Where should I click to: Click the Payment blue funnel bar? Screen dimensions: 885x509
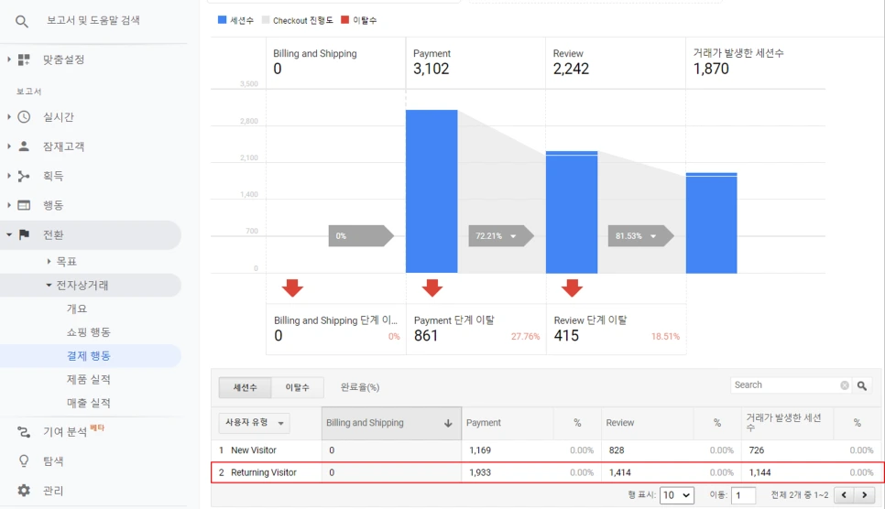coord(432,191)
